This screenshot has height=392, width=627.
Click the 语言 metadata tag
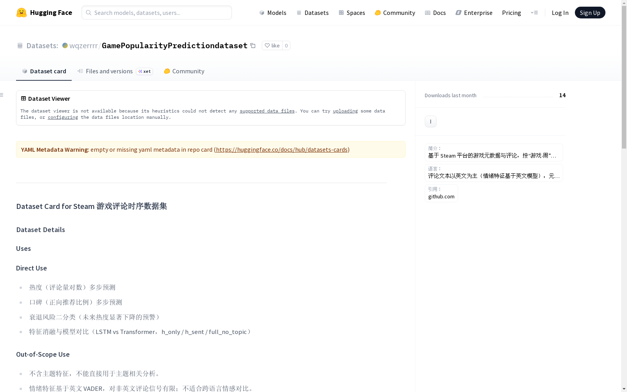494,173
